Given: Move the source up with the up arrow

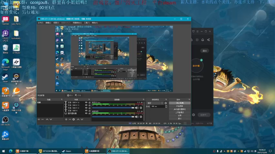Looking at the screenshot, I should click(x=78, y=119).
